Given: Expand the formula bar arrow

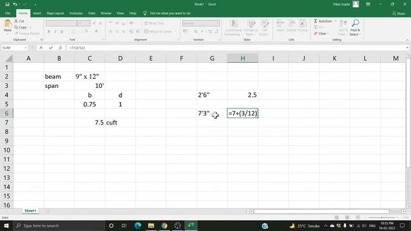Looking at the screenshot, I should 407,47.
